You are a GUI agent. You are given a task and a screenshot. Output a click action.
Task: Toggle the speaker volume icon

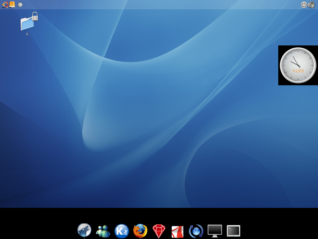pos(311,5)
